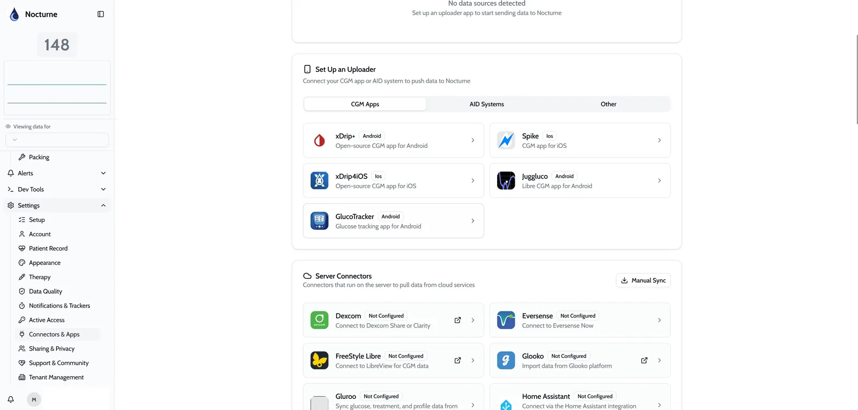Open the Viewing data for dropdown
The image size is (858, 410).
coord(57,140)
